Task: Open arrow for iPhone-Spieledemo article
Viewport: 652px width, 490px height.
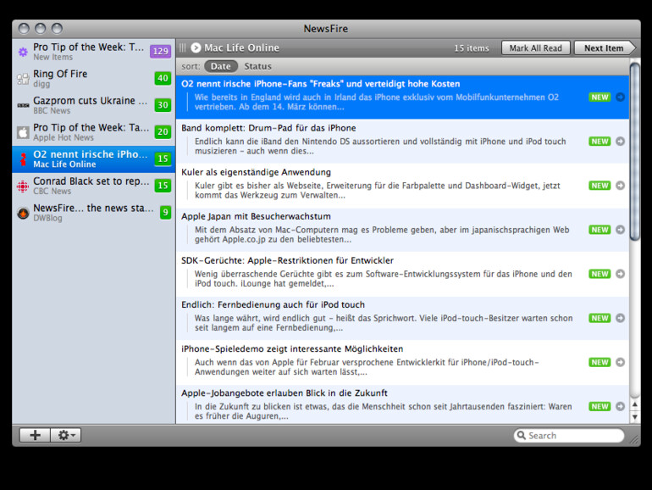Action: [x=620, y=362]
